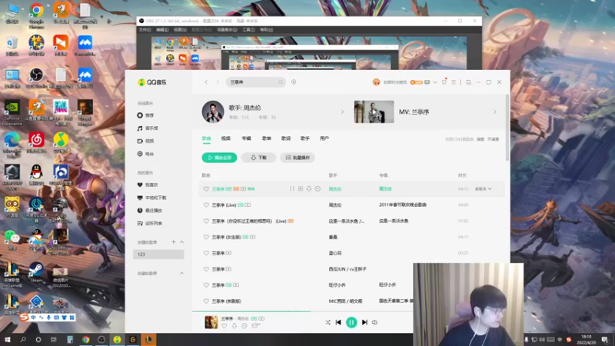
Task: Seek on the green playback progress bar
Action: click(x=251, y=311)
